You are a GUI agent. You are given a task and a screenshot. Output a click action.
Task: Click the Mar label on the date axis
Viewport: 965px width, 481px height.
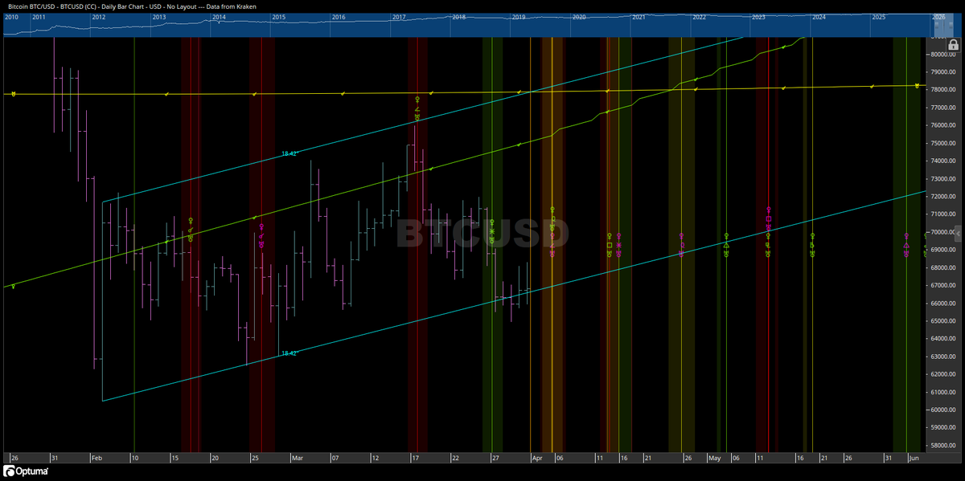(x=297, y=458)
